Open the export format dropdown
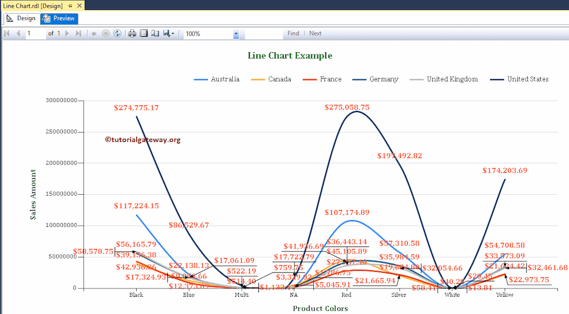This screenshot has height=314, width=569. [169, 34]
